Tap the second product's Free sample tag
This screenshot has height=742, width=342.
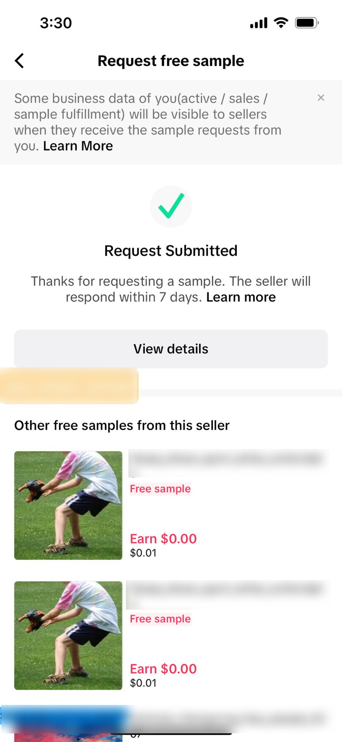(160, 619)
